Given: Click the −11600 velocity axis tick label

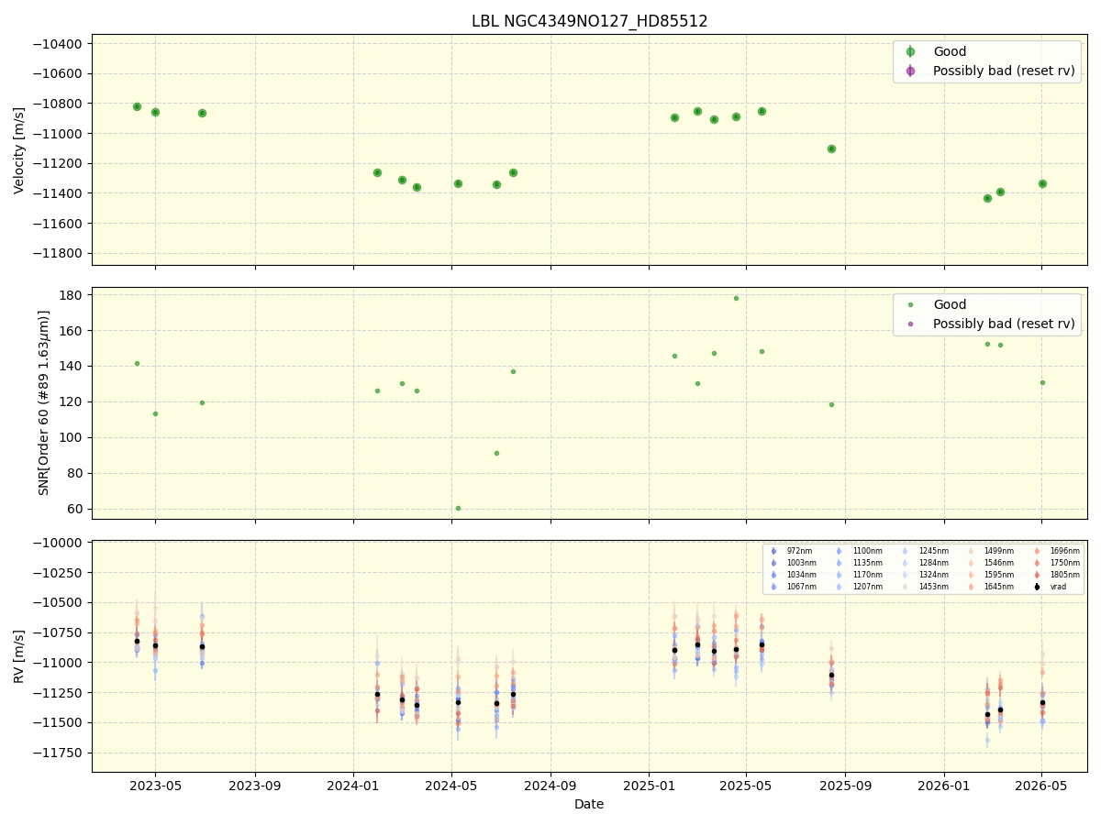Looking at the screenshot, I should click(58, 224).
